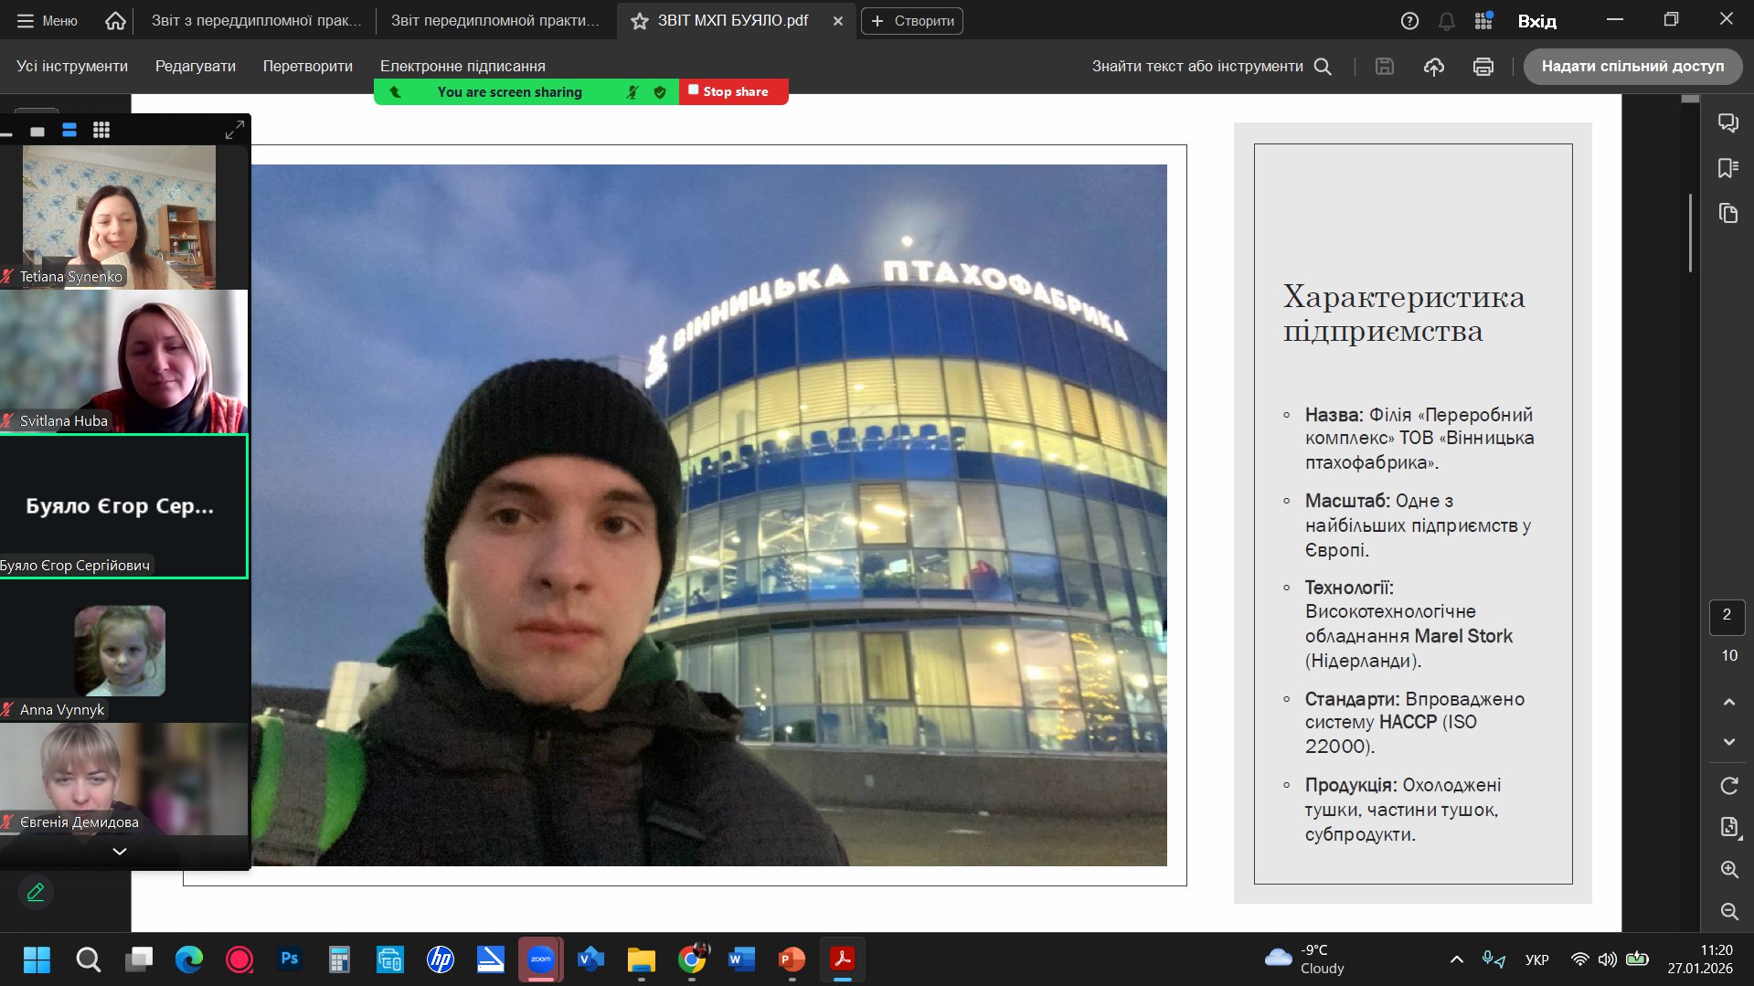Switch to the Звіт з переддипломної практики tab

pos(256,21)
